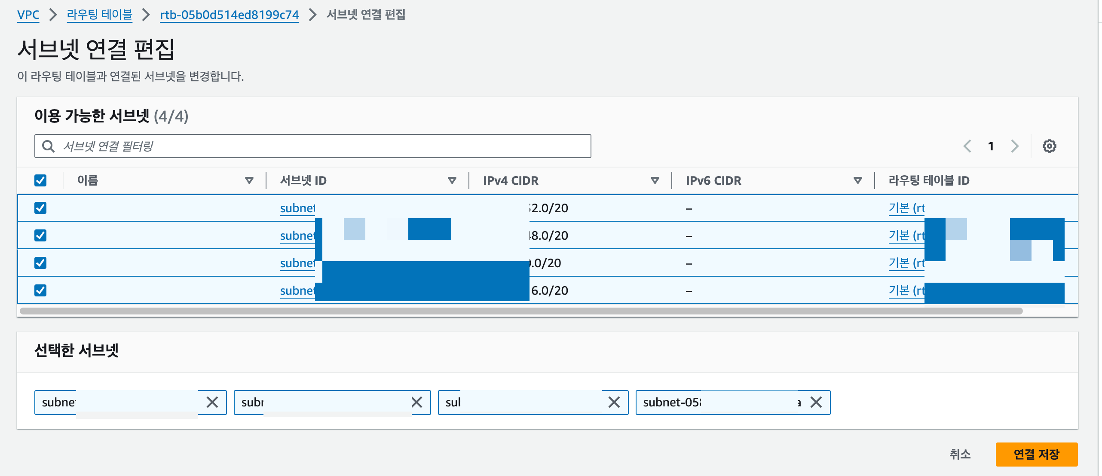Navigate to 라우팅 테이블 breadcrumb
This screenshot has height=476, width=1102.
(99, 15)
